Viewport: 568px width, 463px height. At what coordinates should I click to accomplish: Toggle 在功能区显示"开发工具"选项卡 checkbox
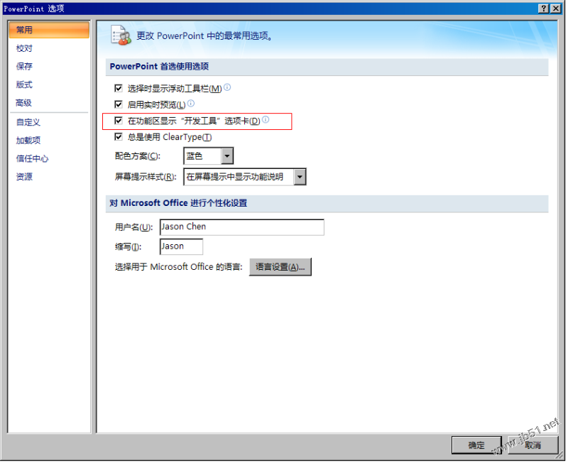click(x=119, y=121)
